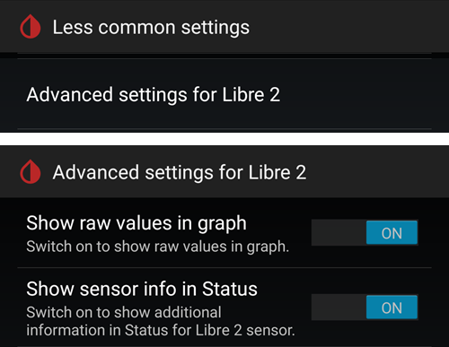Select the Advanced settings for Libre 2 header title

[x=180, y=172]
